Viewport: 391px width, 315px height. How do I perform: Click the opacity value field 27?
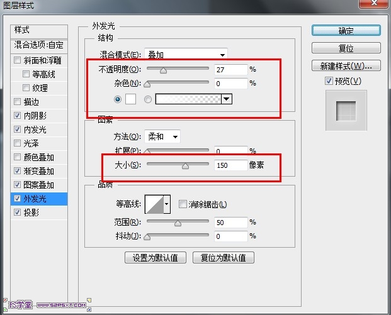coord(230,69)
